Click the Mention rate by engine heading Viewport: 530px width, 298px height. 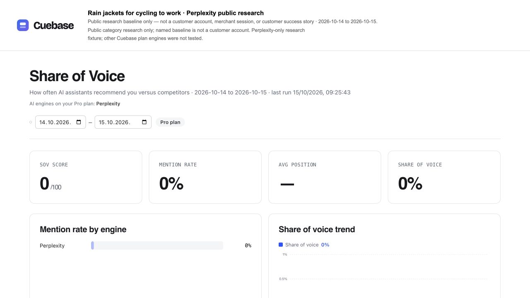(83, 229)
